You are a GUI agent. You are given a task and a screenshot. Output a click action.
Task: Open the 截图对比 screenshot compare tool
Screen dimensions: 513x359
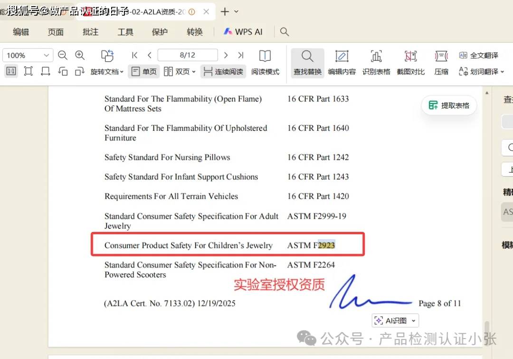point(410,63)
